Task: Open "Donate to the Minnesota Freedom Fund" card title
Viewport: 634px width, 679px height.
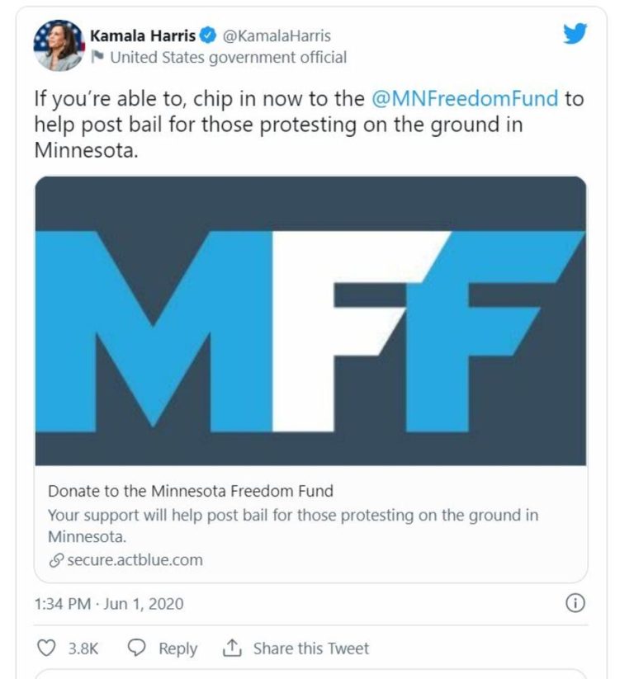Action: pos(191,491)
